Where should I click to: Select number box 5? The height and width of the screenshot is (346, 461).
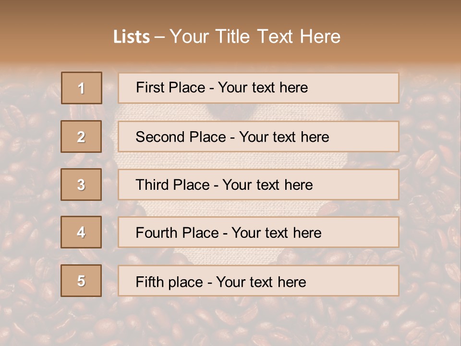pos(81,281)
